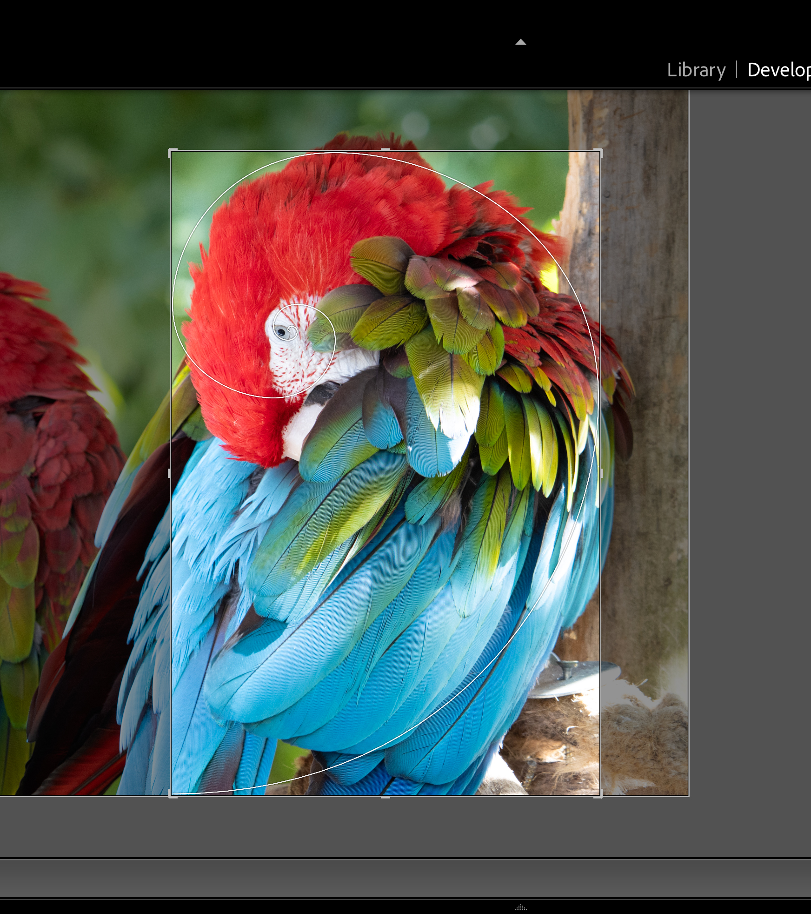The width and height of the screenshot is (811, 914).
Task: Select the left-middle crop edge handle
Action: click(170, 473)
